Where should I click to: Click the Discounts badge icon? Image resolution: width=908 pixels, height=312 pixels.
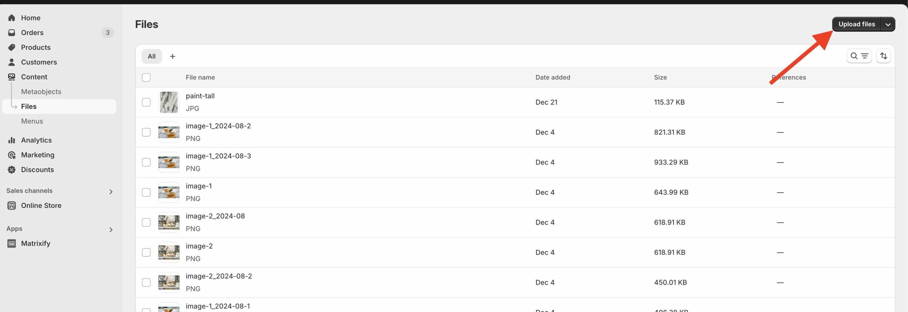tap(12, 170)
